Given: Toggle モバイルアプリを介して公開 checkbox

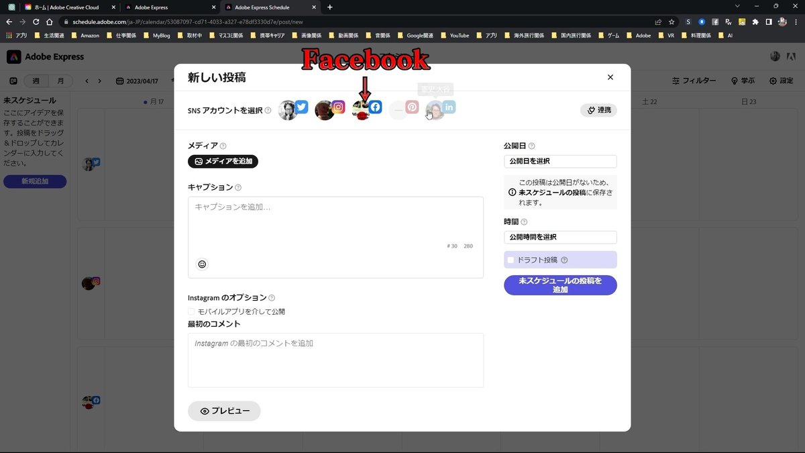Looking at the screenshot, I should click(x=192, y=311).
